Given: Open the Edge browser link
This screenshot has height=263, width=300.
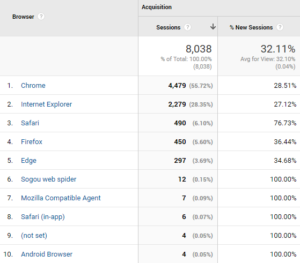Looking at the screenshot, I should (x=28, y=161).
